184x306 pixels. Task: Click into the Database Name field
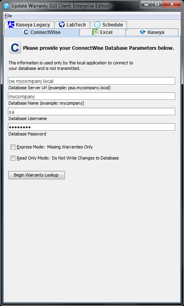tap(92, 96)
